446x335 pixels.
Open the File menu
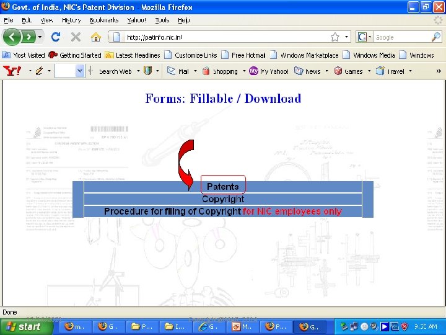pos(9,20)
